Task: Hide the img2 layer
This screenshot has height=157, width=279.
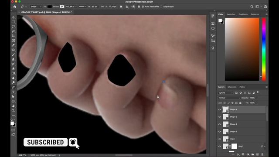Action: (x=220, y=139)
